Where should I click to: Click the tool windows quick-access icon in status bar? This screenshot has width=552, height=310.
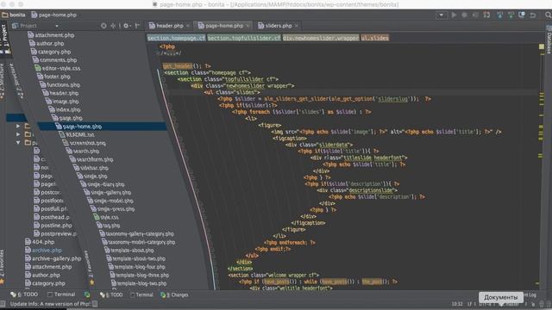3,304
